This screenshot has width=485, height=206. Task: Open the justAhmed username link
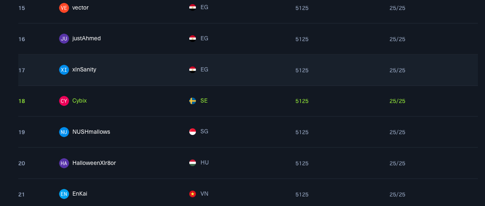click(87, 38)
